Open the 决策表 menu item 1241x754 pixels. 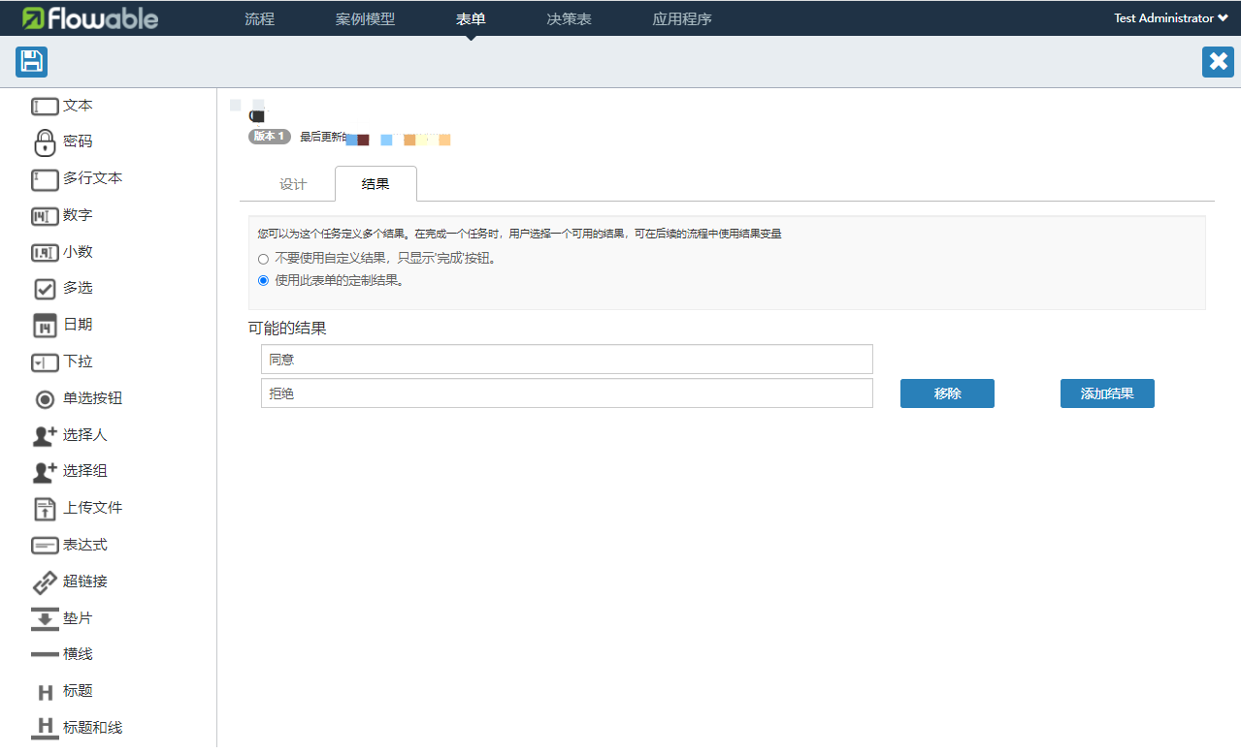568,17
